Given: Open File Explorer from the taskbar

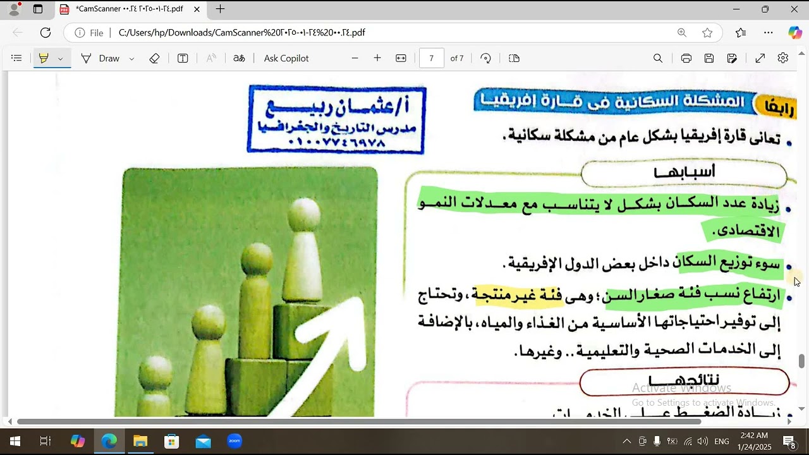Looking at the screenshot, I should click(140, 441).
